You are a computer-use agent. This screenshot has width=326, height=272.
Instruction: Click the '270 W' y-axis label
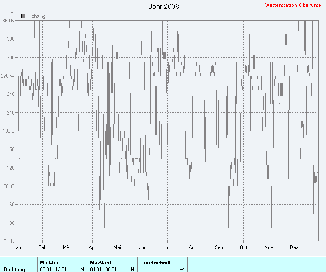(x=8, y=76)
